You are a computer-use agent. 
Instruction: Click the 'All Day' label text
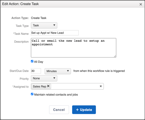click(39, 62)
